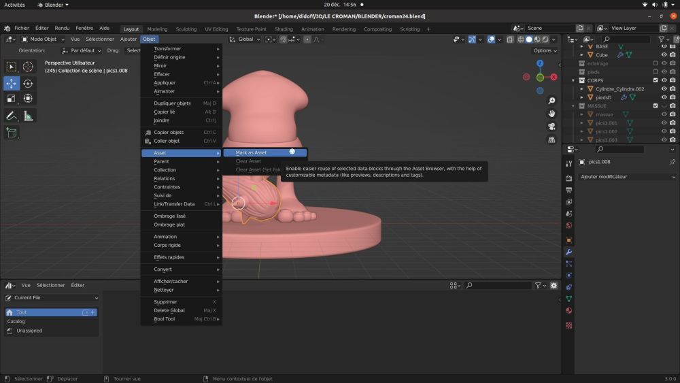Screen dimensions: 680x383
Task: Toggle visibility of Cylindre_Cylindre.002
Action: point(664,89)
